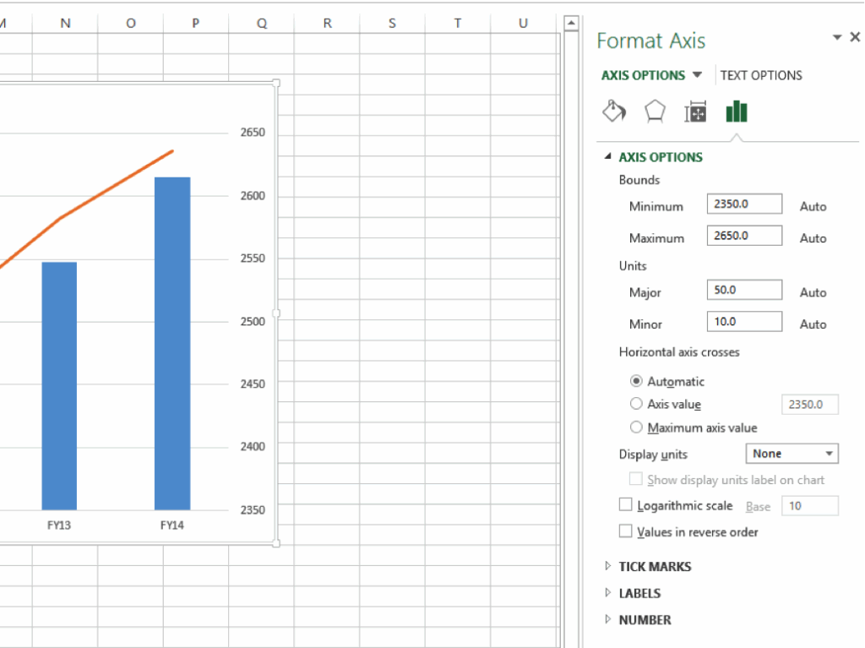Switch to the Text Options tab
This screenshot has height=648, width=865.
761,75
